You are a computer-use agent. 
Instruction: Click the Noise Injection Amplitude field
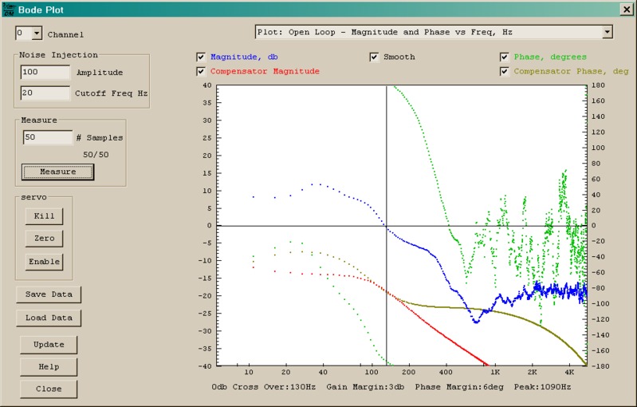[45, 73]
